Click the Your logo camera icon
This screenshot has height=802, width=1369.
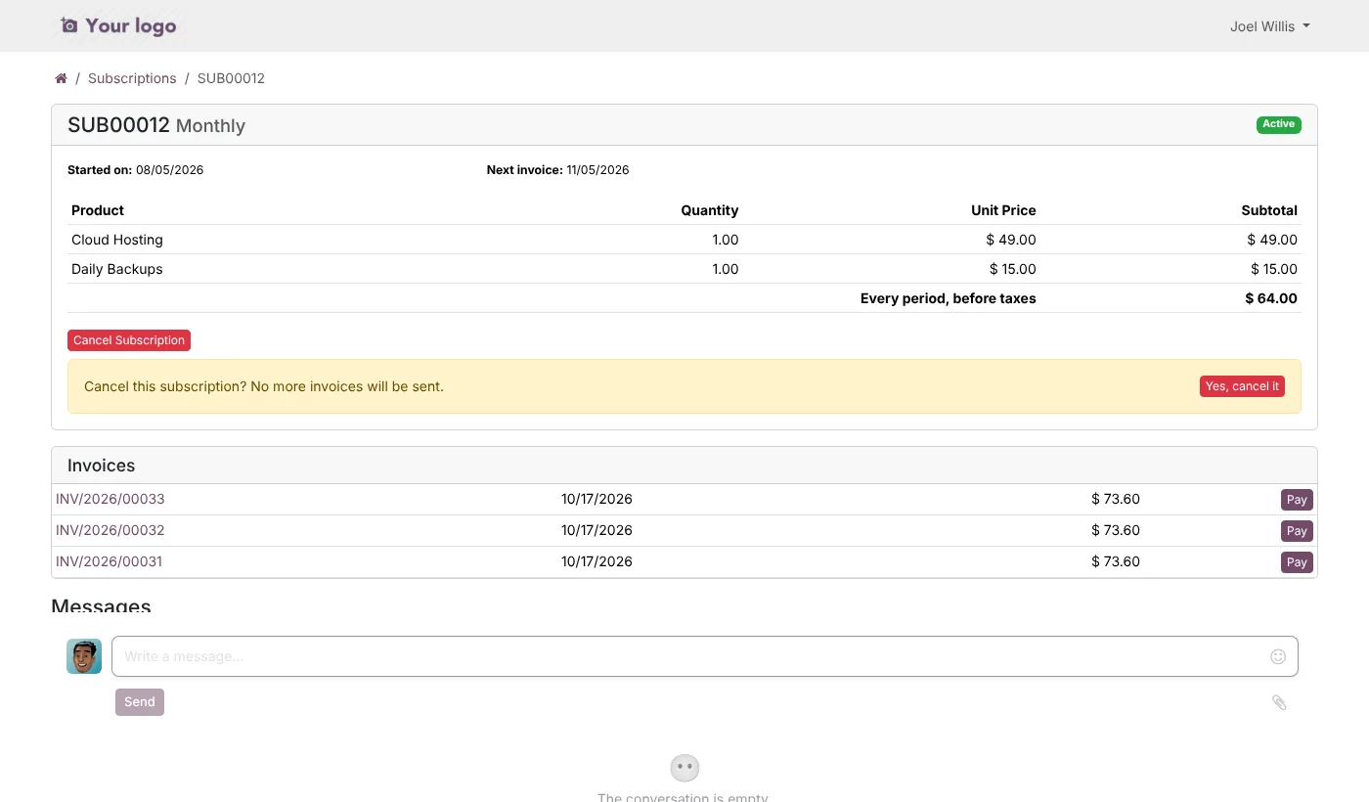[x=68, y=25]
